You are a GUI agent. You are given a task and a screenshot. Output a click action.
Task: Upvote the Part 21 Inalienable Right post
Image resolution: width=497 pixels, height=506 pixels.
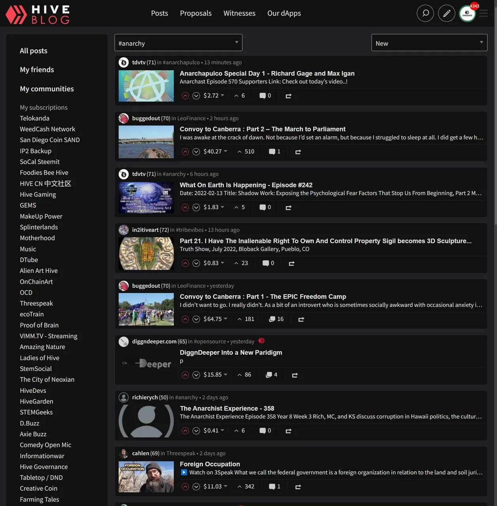tap(185, 263)
